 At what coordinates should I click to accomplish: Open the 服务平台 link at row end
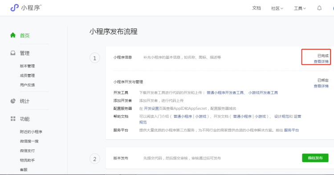[x=291, y=130]
